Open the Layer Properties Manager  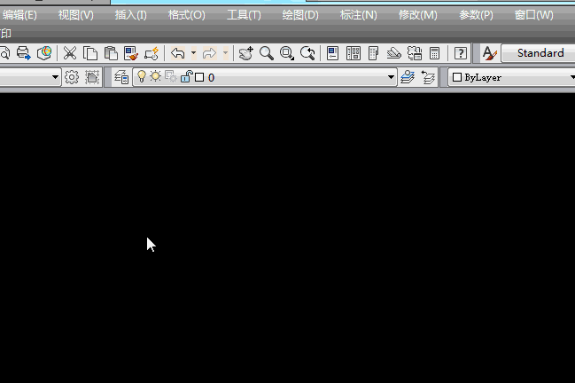point(122,77)
